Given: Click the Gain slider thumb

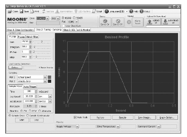Looking at the screenshot, I should pos(42,41).
